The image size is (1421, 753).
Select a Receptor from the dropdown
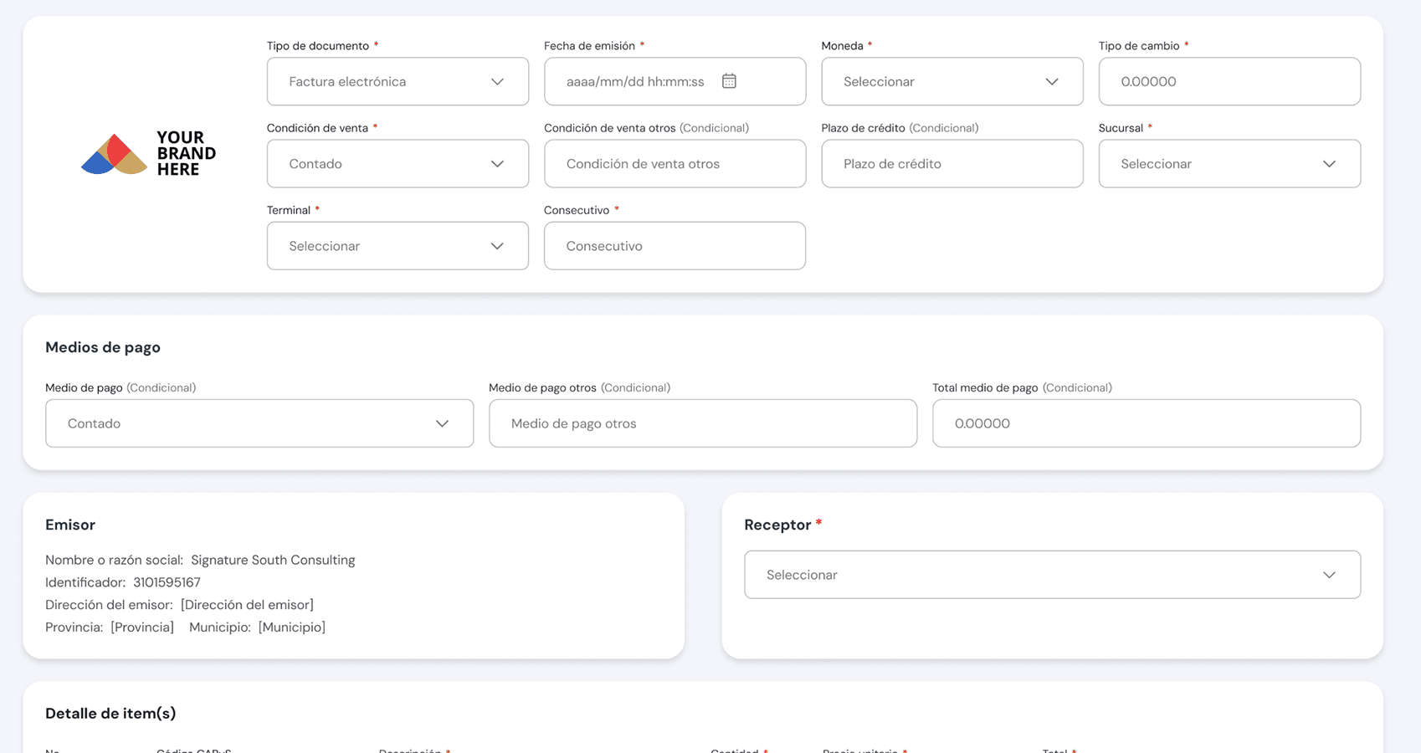click(1052, 575)
